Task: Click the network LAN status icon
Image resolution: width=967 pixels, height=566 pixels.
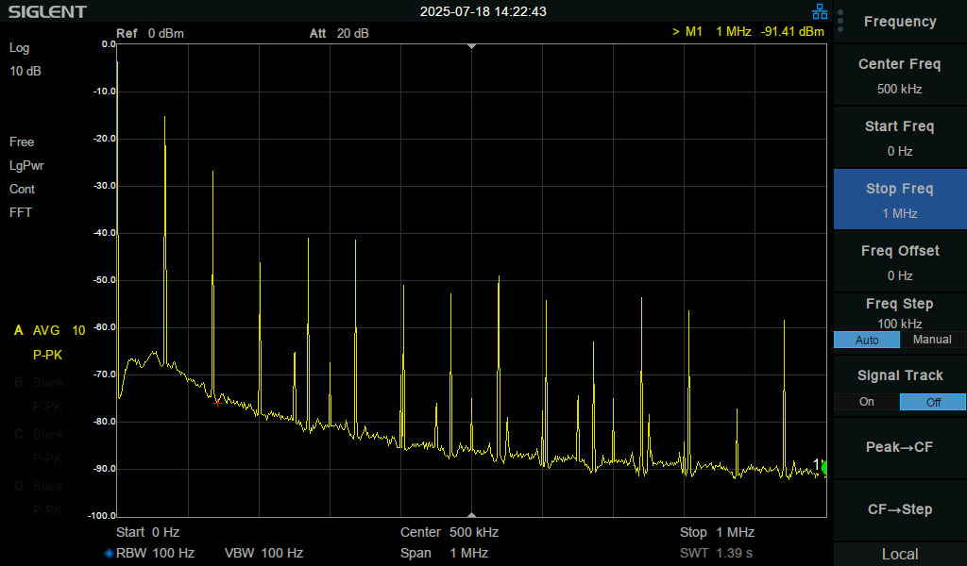Action: [820, 11]
